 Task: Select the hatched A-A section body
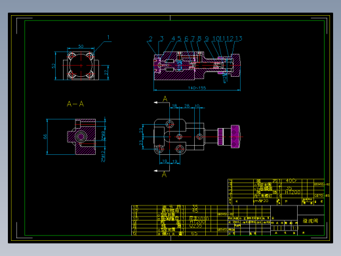[x=81, y=137]
